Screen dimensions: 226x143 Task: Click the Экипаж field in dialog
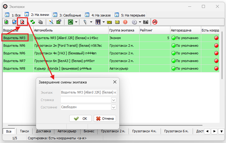[x=89, y=92]
